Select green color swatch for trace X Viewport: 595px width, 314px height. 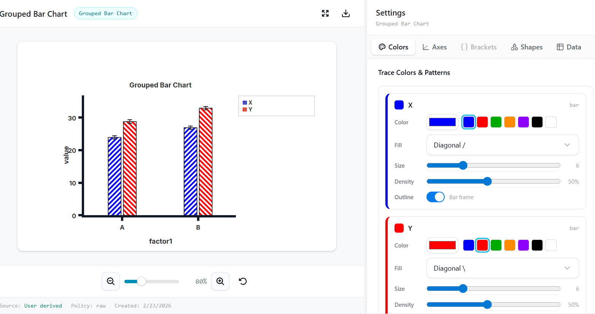pos(496,122)
